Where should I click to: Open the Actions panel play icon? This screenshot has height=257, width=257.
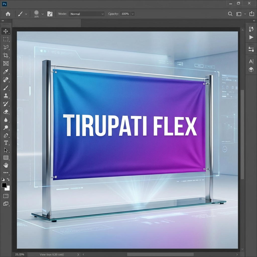[251, 37]
